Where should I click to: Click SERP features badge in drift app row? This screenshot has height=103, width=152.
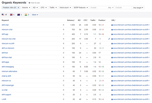tap(63, 34)
